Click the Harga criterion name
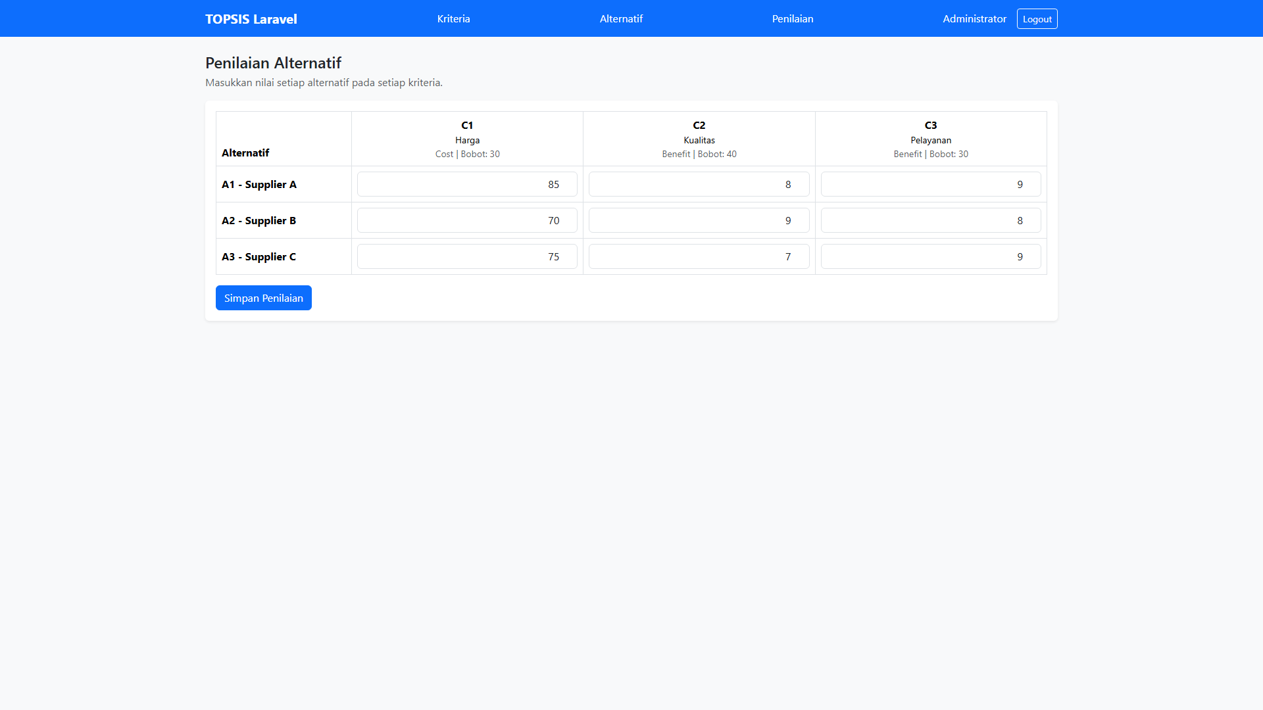Screen dimensions: 1263x710 click(467, 140)
